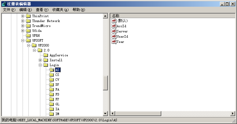Viewport: 237px width, 124px height.
Task: Click the values pane scroll right arrow
Action: 233,113
